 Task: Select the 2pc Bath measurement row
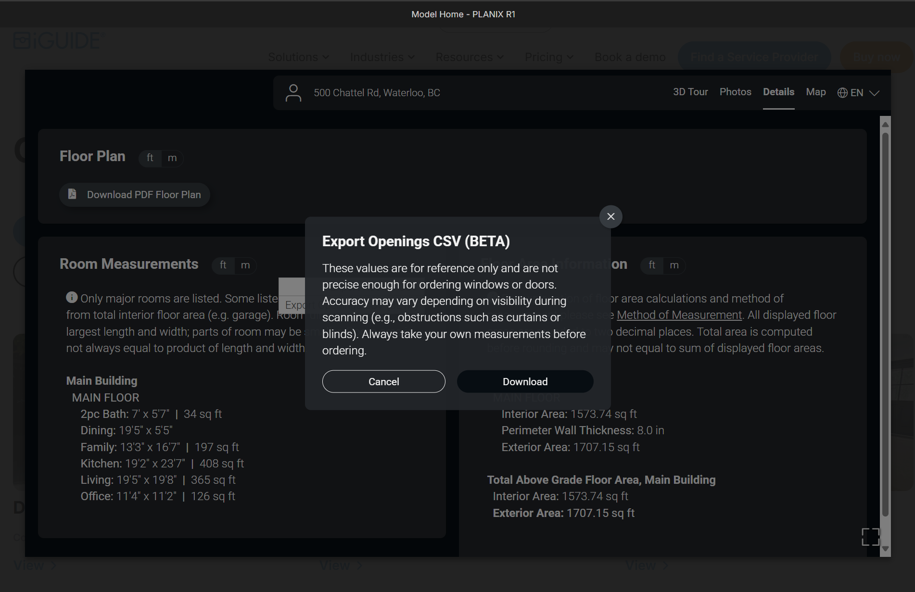click(151, 414)
